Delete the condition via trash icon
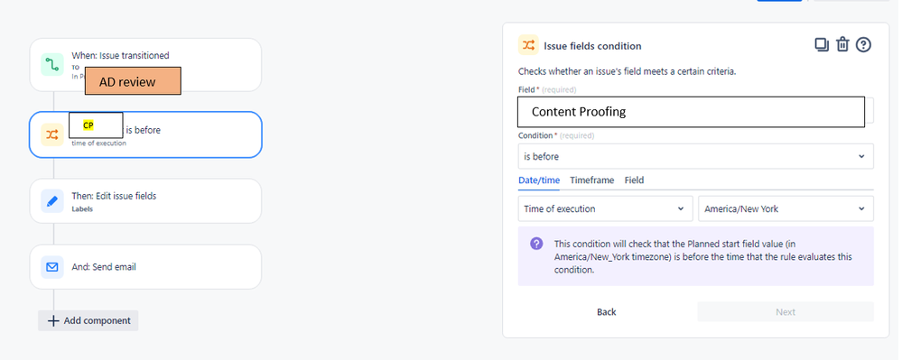902x360 pixels. (x=842, y=45)
